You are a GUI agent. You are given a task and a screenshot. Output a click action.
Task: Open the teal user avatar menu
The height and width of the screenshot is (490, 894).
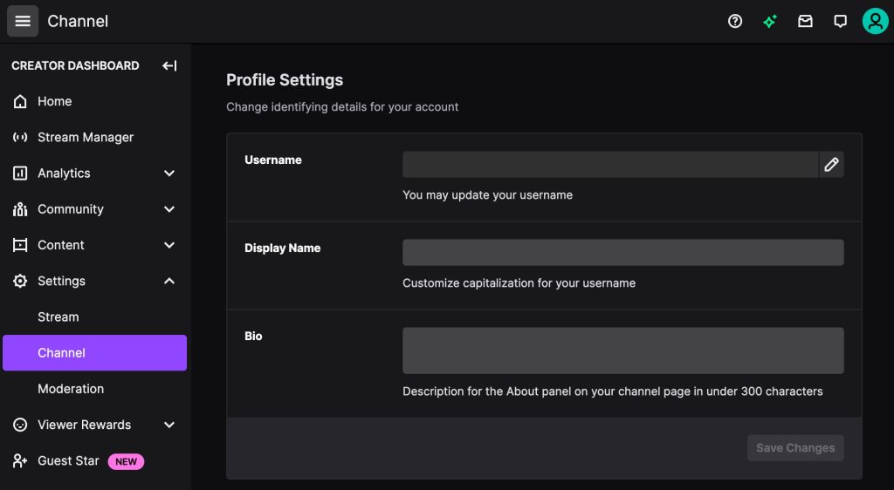(x=875, y=21)
